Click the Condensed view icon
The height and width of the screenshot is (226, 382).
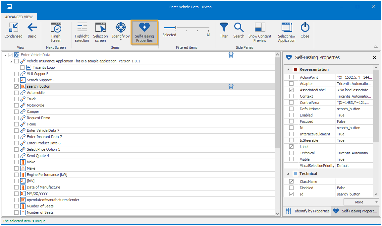13,28
